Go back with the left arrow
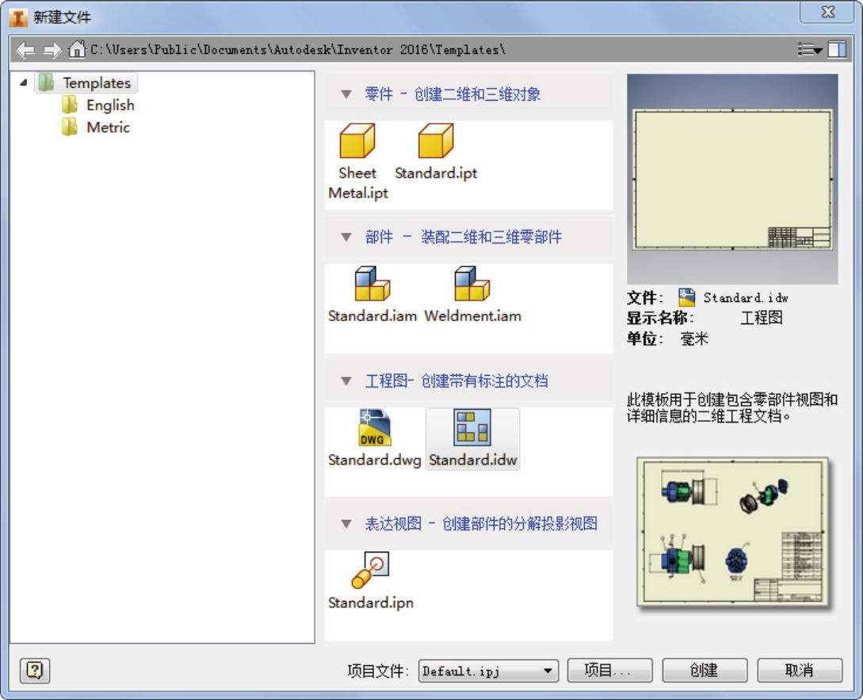 pos(25,50)
